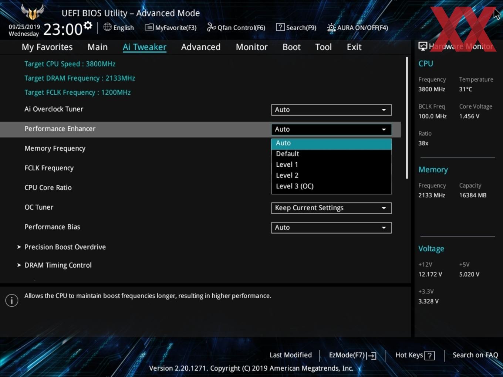Select Level 3 (OC) option
The height and width of the screenshot is (377, 503).
(x=331, y=186)
